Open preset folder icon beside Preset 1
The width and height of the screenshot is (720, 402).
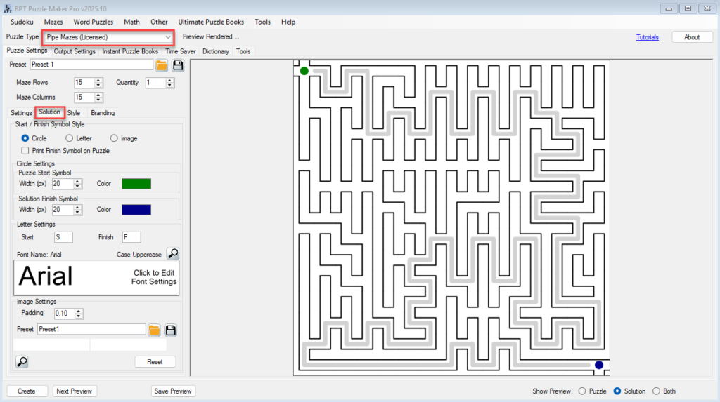tap(162, 65)
